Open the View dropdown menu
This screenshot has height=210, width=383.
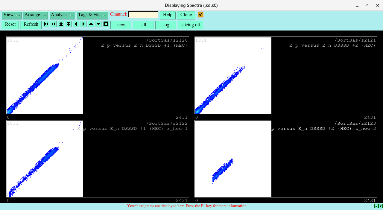coord(12,15)
